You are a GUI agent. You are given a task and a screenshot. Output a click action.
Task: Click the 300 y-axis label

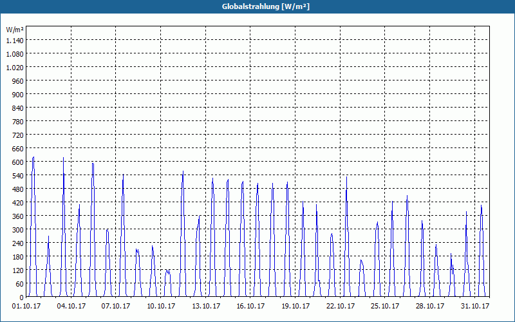[18, 230]
